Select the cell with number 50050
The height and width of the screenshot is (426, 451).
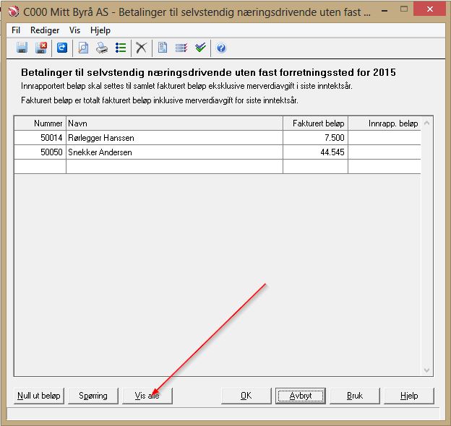[40, 152]
